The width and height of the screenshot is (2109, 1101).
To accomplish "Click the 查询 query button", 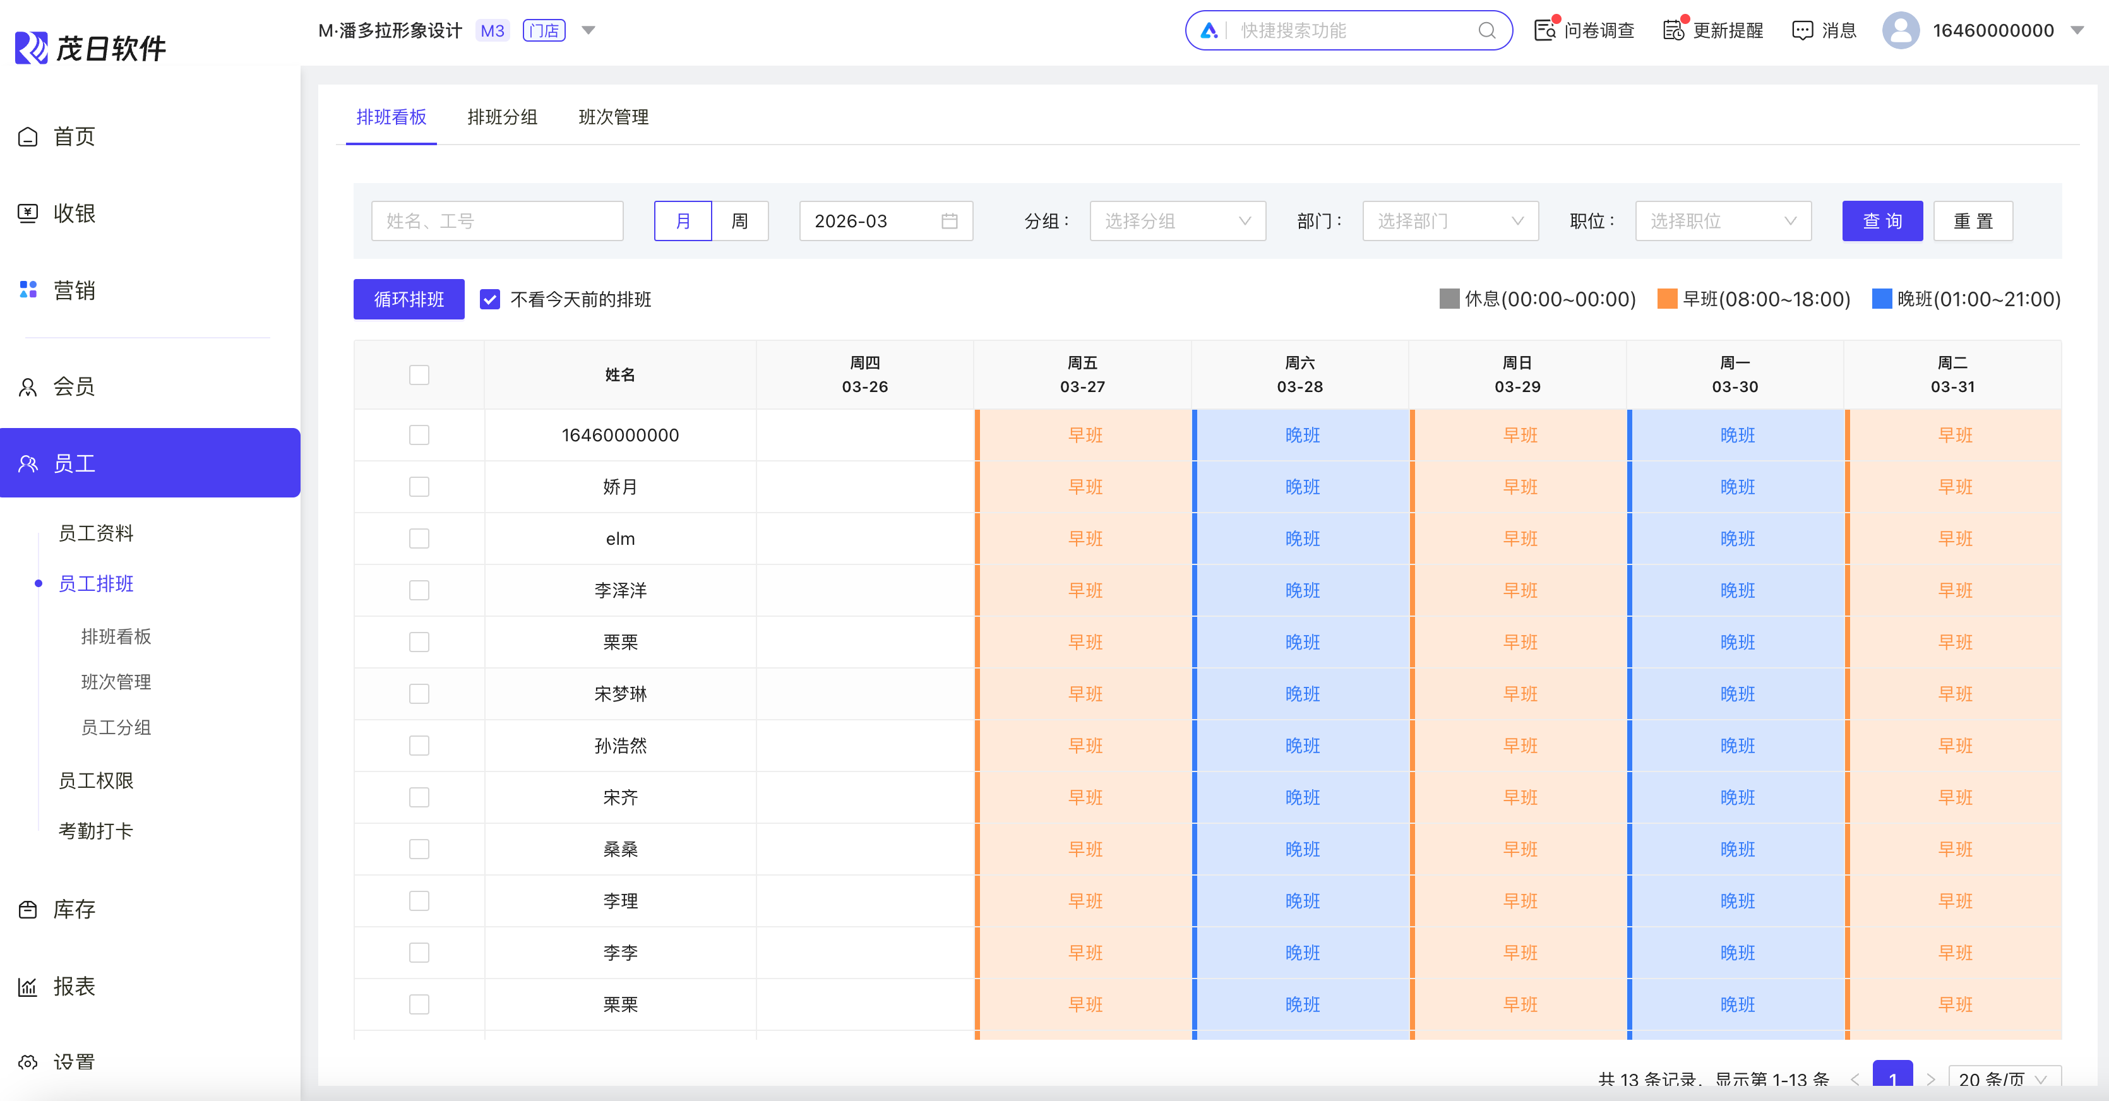I will 1882,221.
